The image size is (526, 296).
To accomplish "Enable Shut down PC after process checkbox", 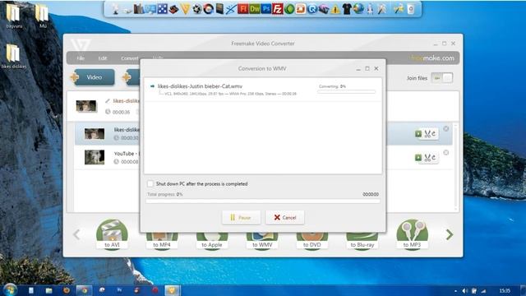I will coord(150,183).
